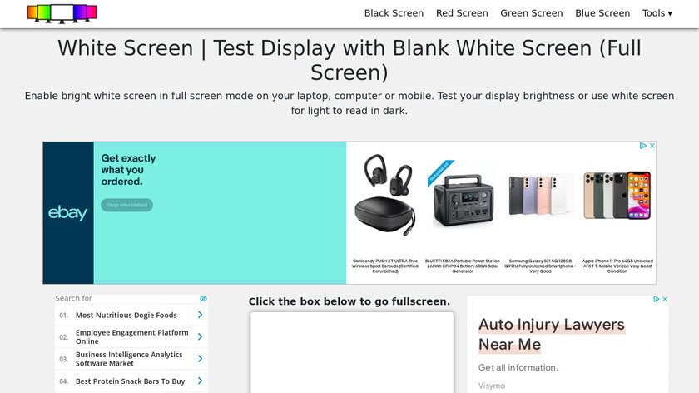The width and height of the screenshot is (699, 393).
Task: Open AdChoices icon on lawyers ad
Action: point(656,299)
